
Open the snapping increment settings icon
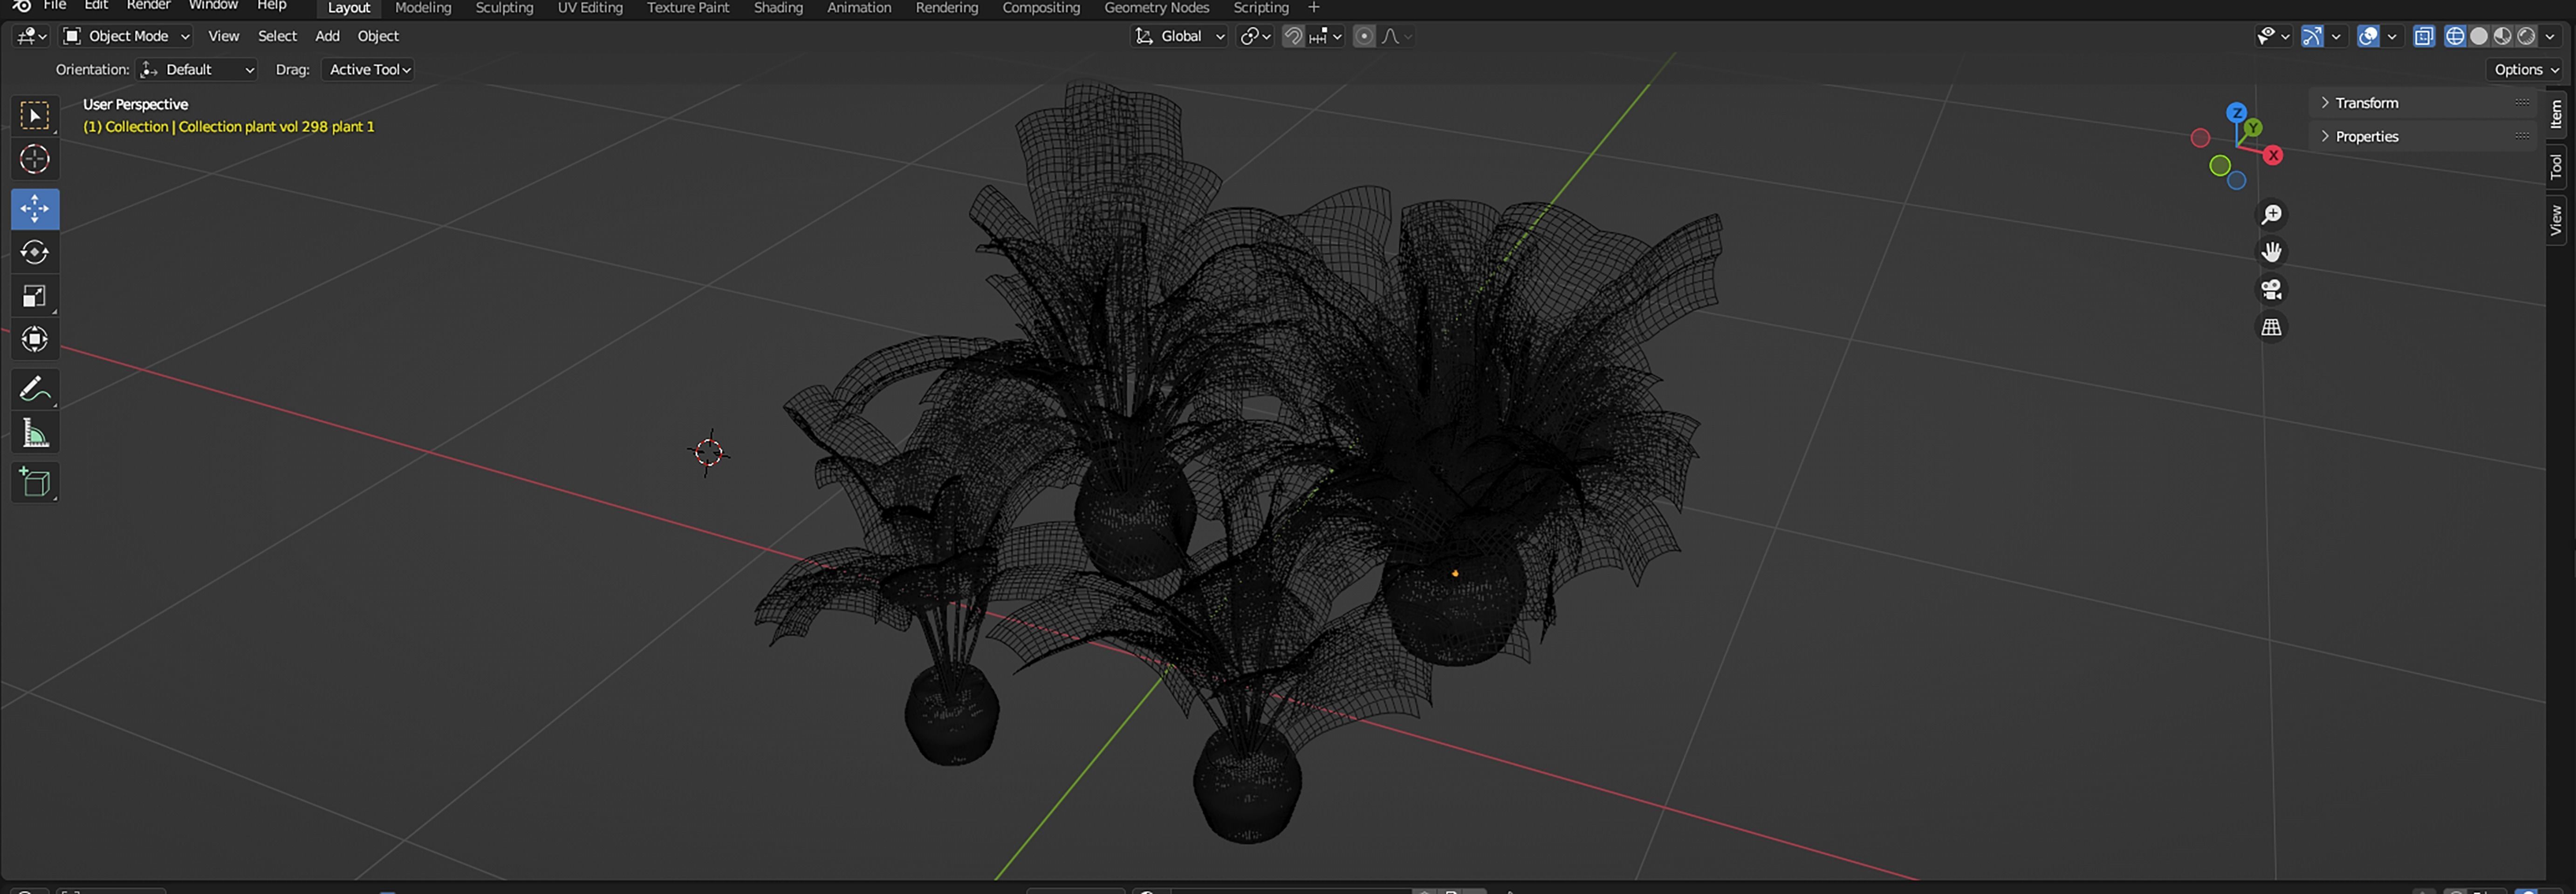point(1324,37)
